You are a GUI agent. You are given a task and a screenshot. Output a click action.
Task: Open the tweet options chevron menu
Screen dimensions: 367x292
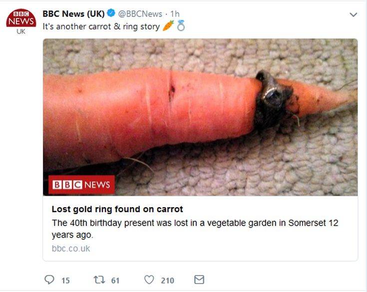353,15
